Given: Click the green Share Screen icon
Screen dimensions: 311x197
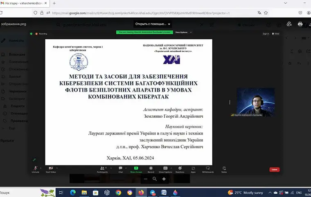Looking at the screenshot, I should tap(136, 168).
